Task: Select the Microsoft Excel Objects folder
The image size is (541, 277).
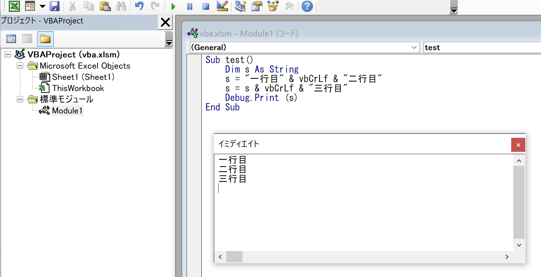Action: [x=85, y=66]
